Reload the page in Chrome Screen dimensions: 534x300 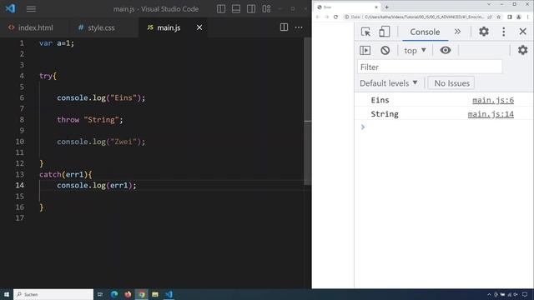(x=335, y=17)
